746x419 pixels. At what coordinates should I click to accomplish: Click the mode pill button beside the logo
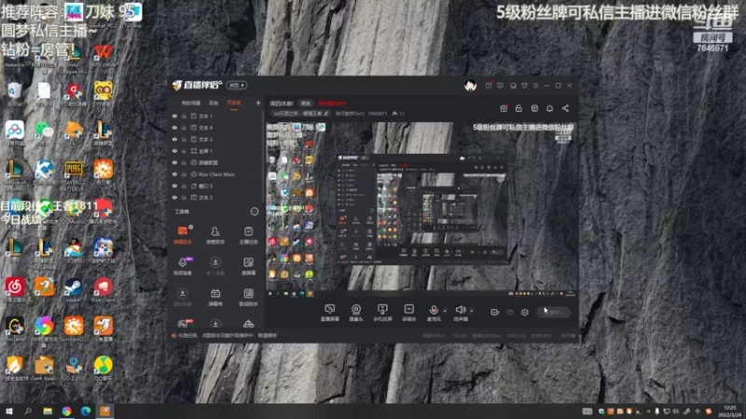[x=237, y=85]
